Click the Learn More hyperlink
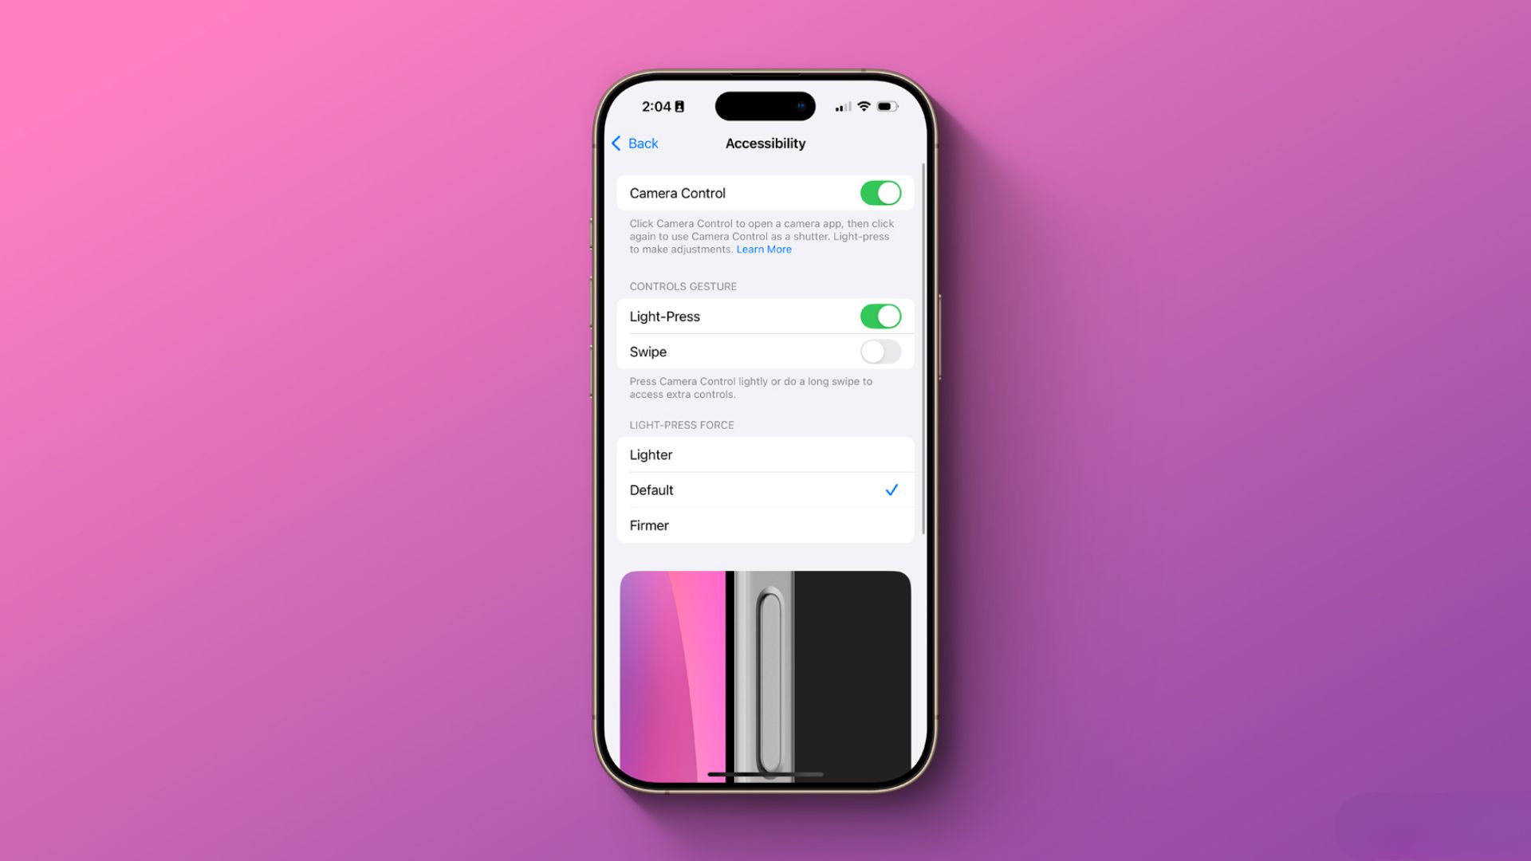 coord(763,250)
